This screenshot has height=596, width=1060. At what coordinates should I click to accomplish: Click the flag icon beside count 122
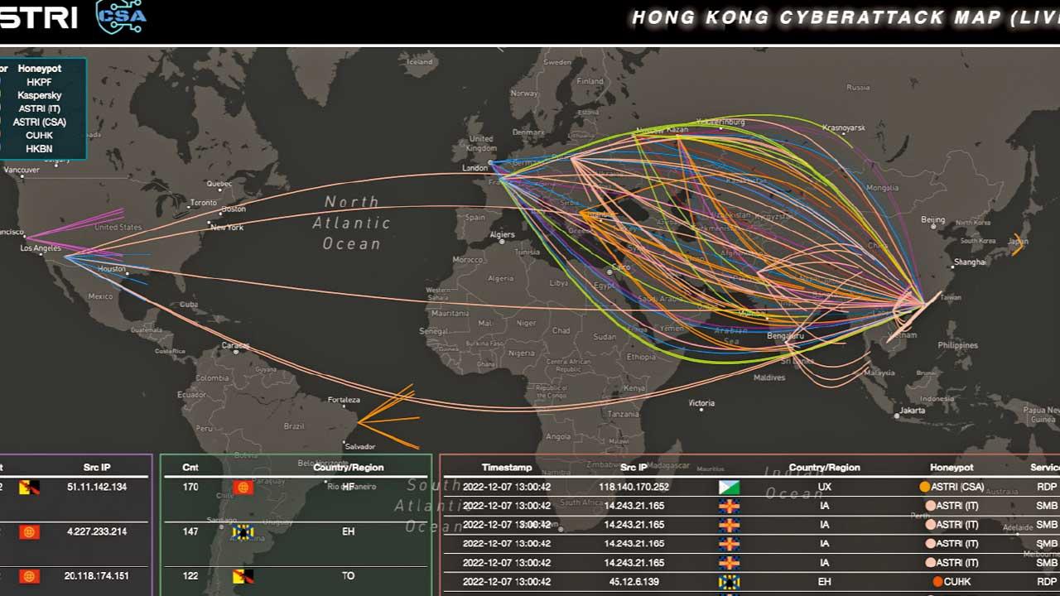coord(243,576)
